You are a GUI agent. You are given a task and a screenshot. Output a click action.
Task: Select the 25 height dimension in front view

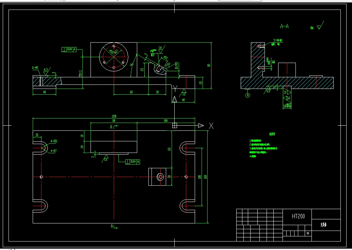(x=142, y=69)
